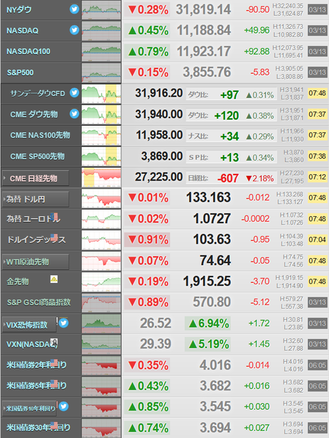
Task: Click the サンデーダウCFD price 31,916.20
Action: click(x=159, y=93)
